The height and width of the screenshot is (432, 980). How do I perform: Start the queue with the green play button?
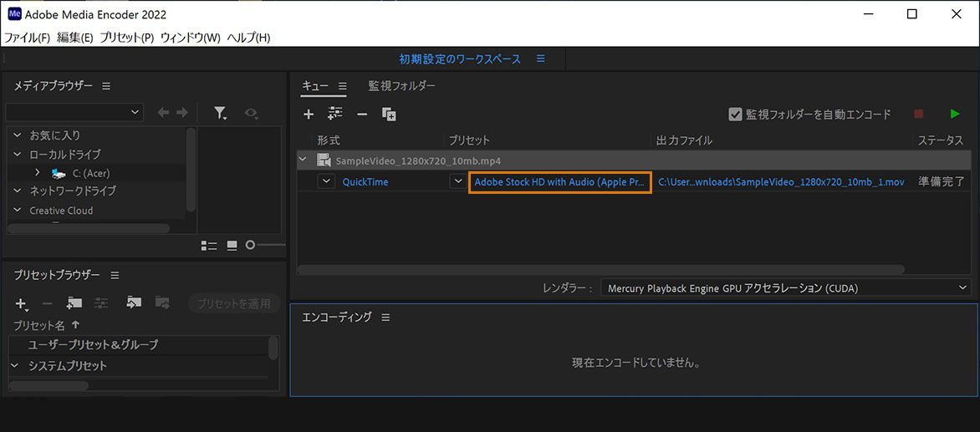(954, 114)
